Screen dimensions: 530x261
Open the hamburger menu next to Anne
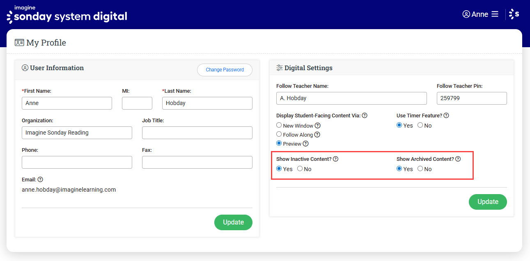pyautogui.click(x=495, y=14)
